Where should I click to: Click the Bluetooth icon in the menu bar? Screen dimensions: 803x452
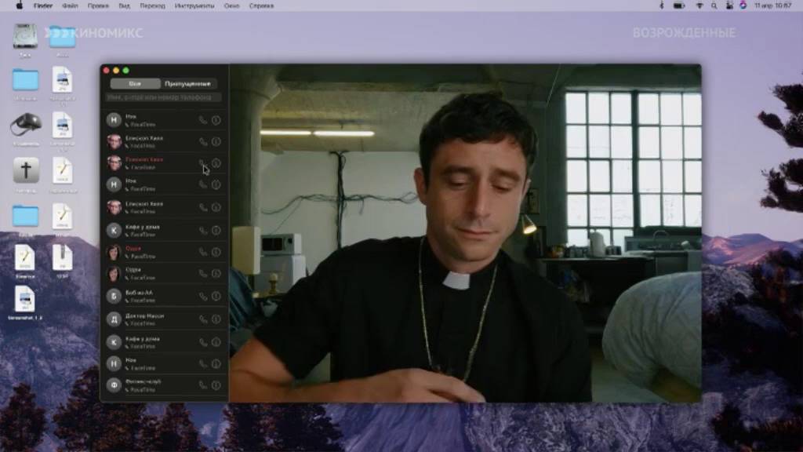pos(662,5)
